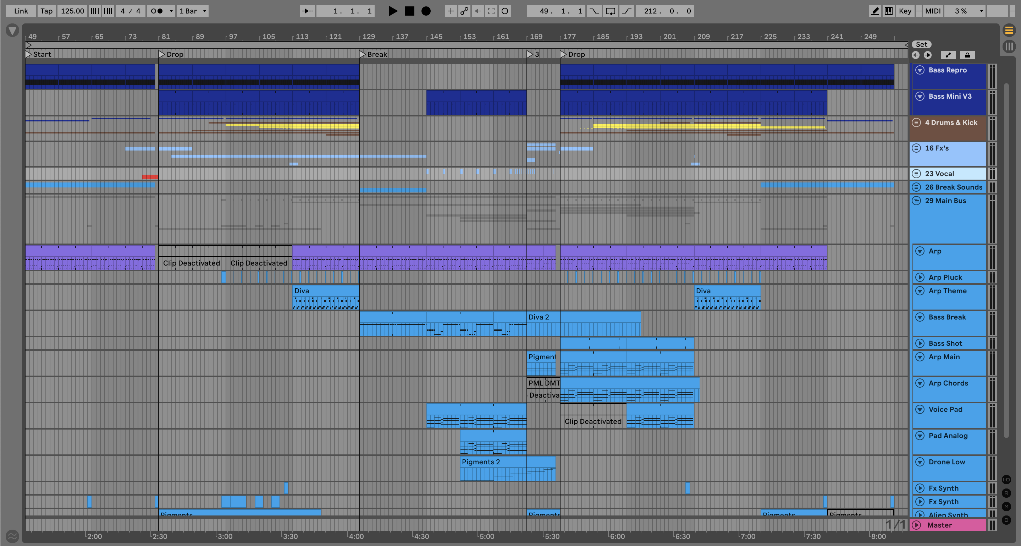
Task: Open the overview toggle at bottom left
Action: click(12, 536)
